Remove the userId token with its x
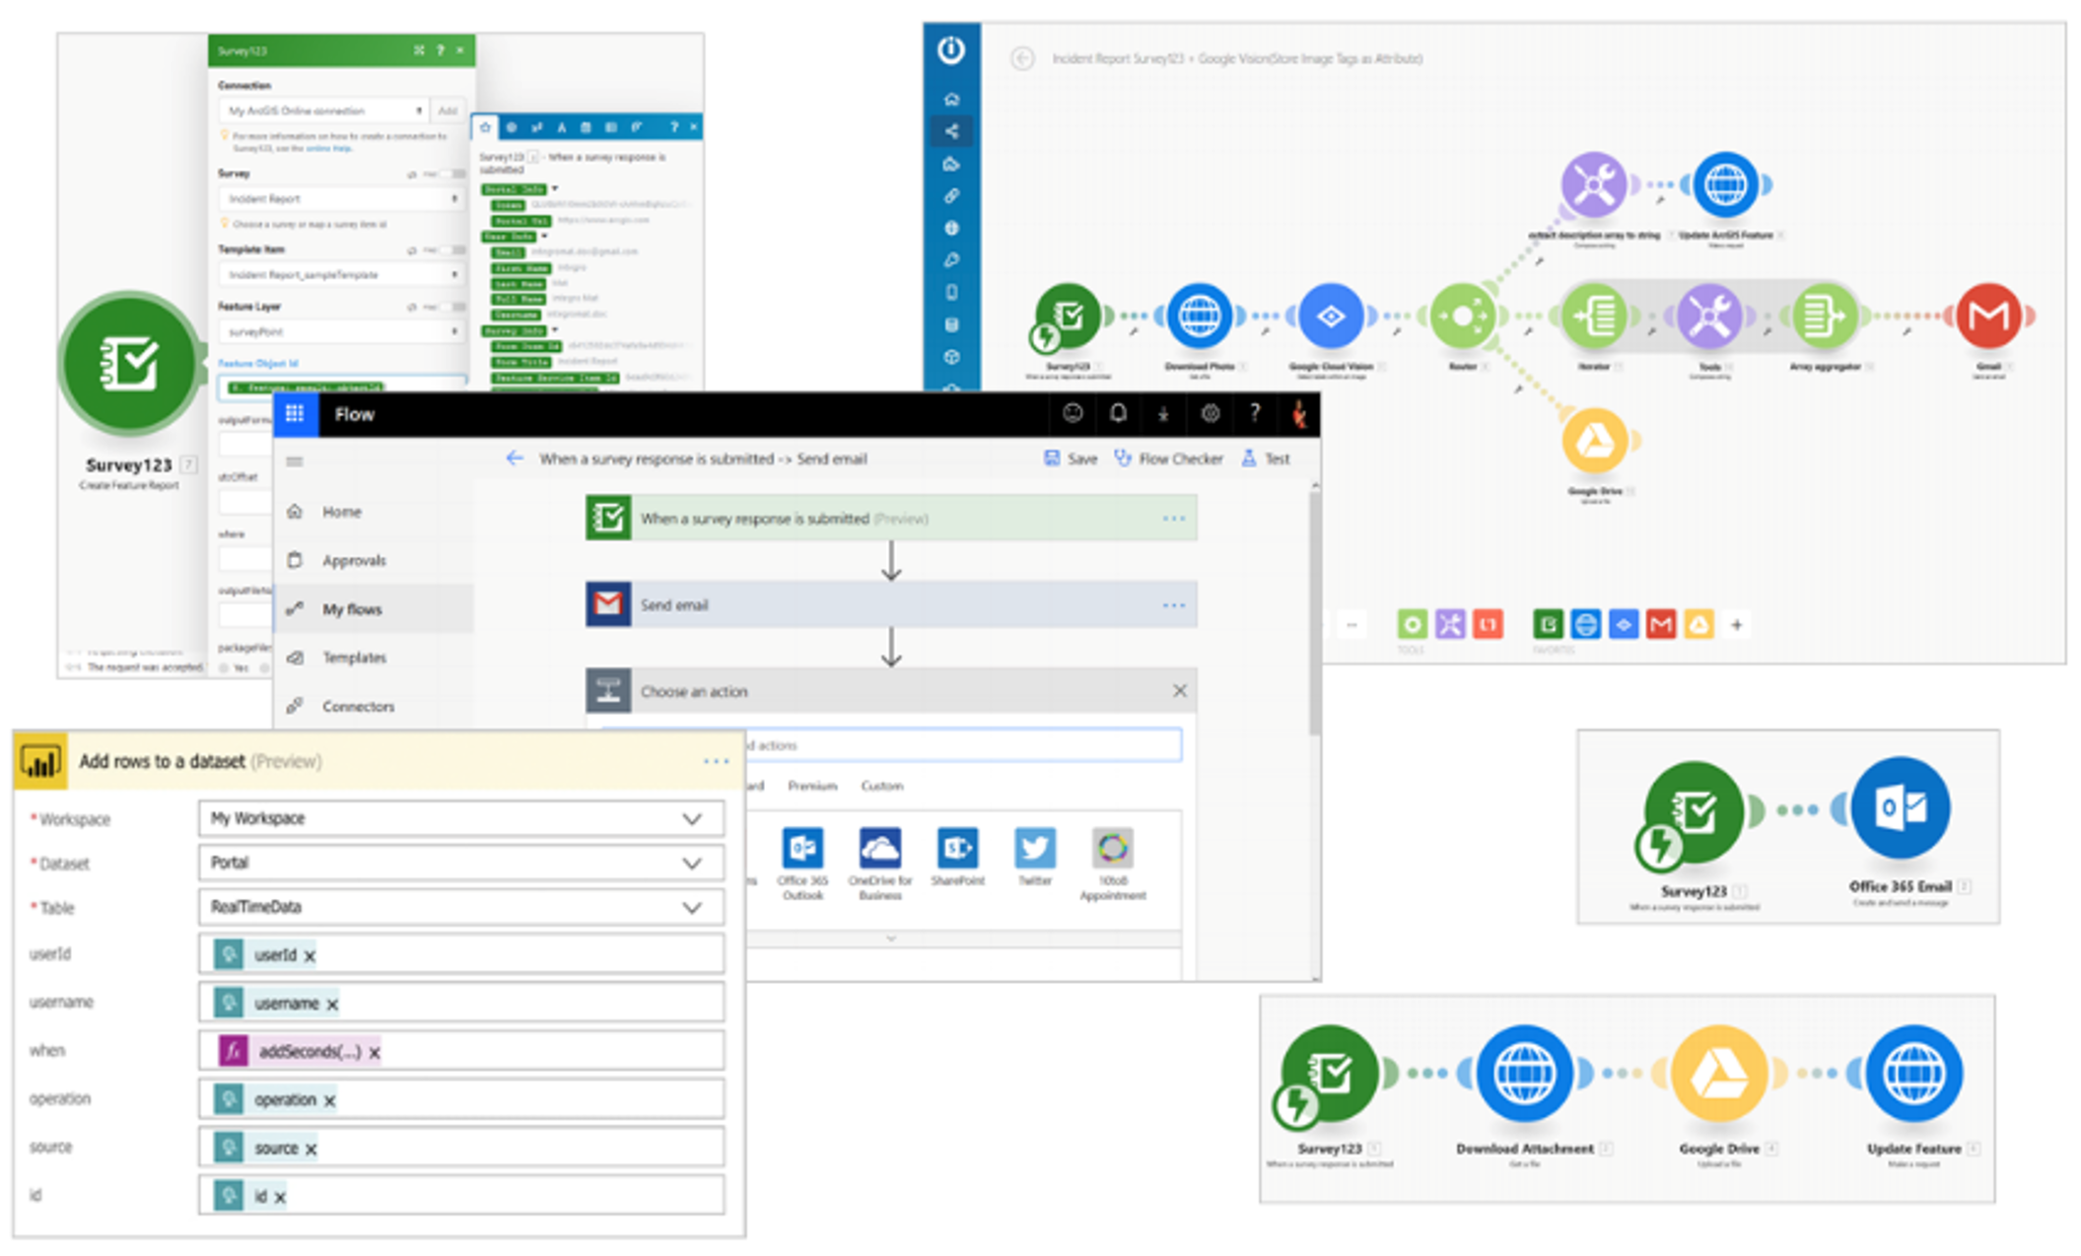 pyautogui.click(x=310, y=956)
